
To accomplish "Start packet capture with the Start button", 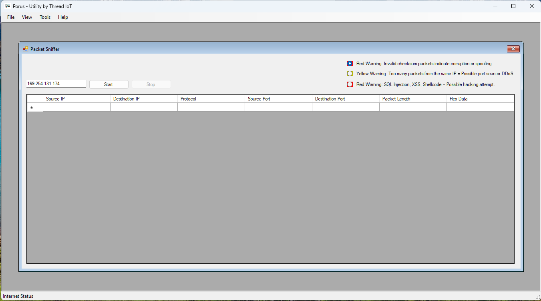I will (x=109, y=84).
